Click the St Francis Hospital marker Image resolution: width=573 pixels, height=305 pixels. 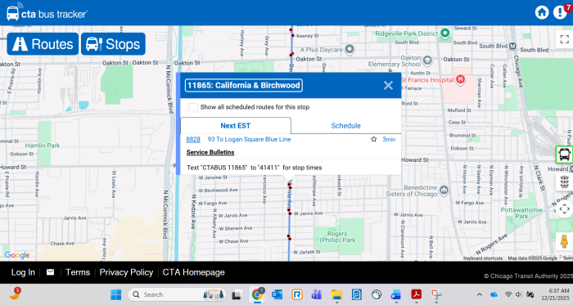coord(460,79)
